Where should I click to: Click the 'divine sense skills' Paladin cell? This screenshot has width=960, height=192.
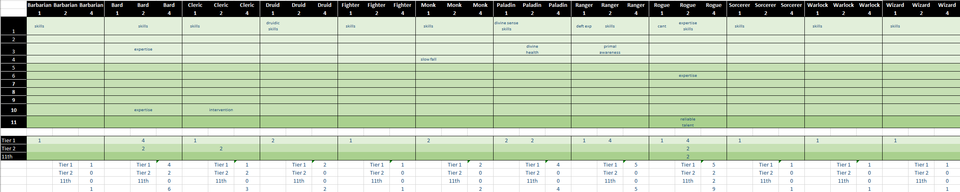coord(506,26)
